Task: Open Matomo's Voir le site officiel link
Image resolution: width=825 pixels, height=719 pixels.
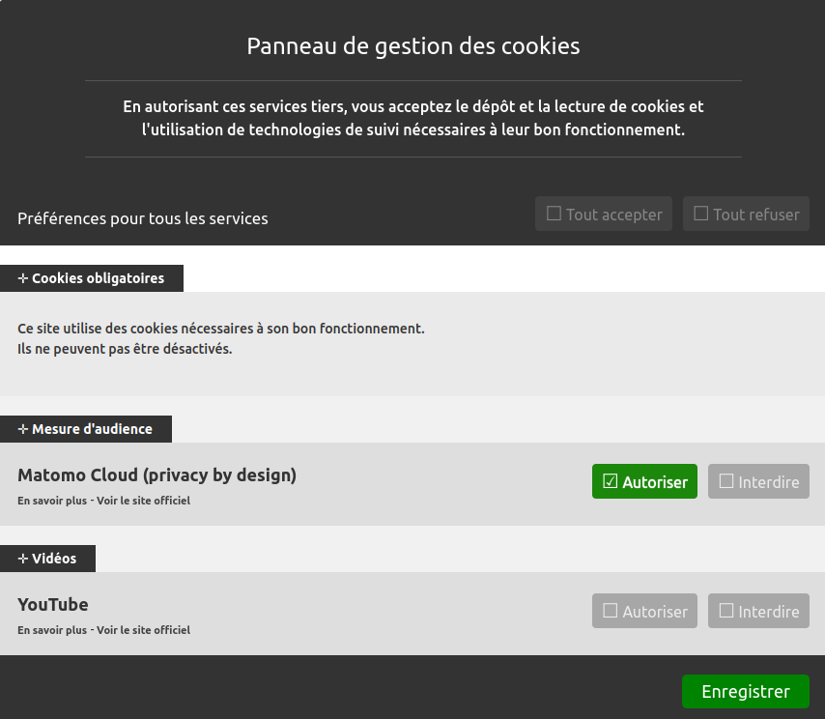Action: point(143,501)
